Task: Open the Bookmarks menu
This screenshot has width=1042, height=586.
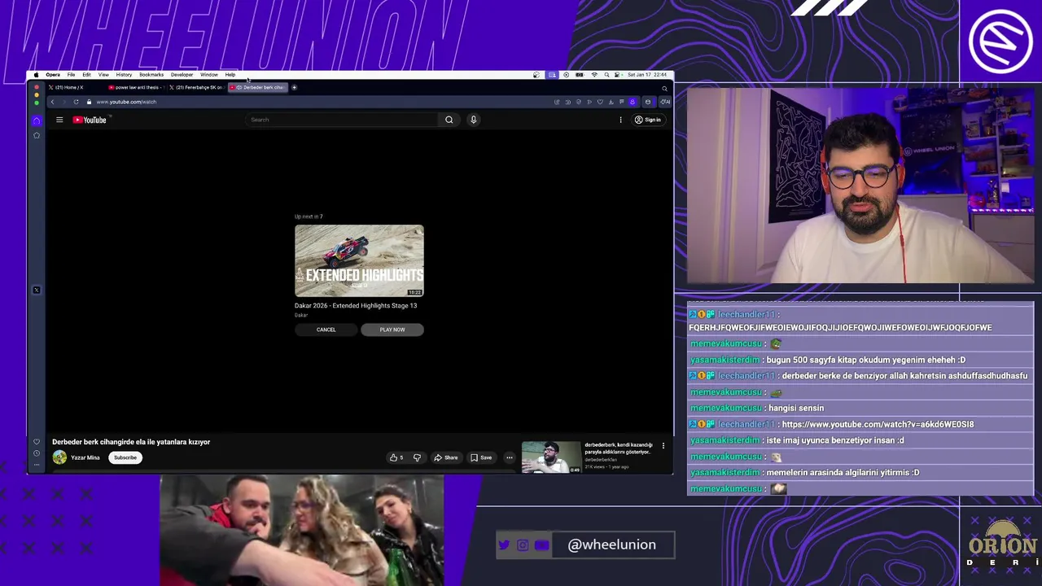Action: coord(151,75)
